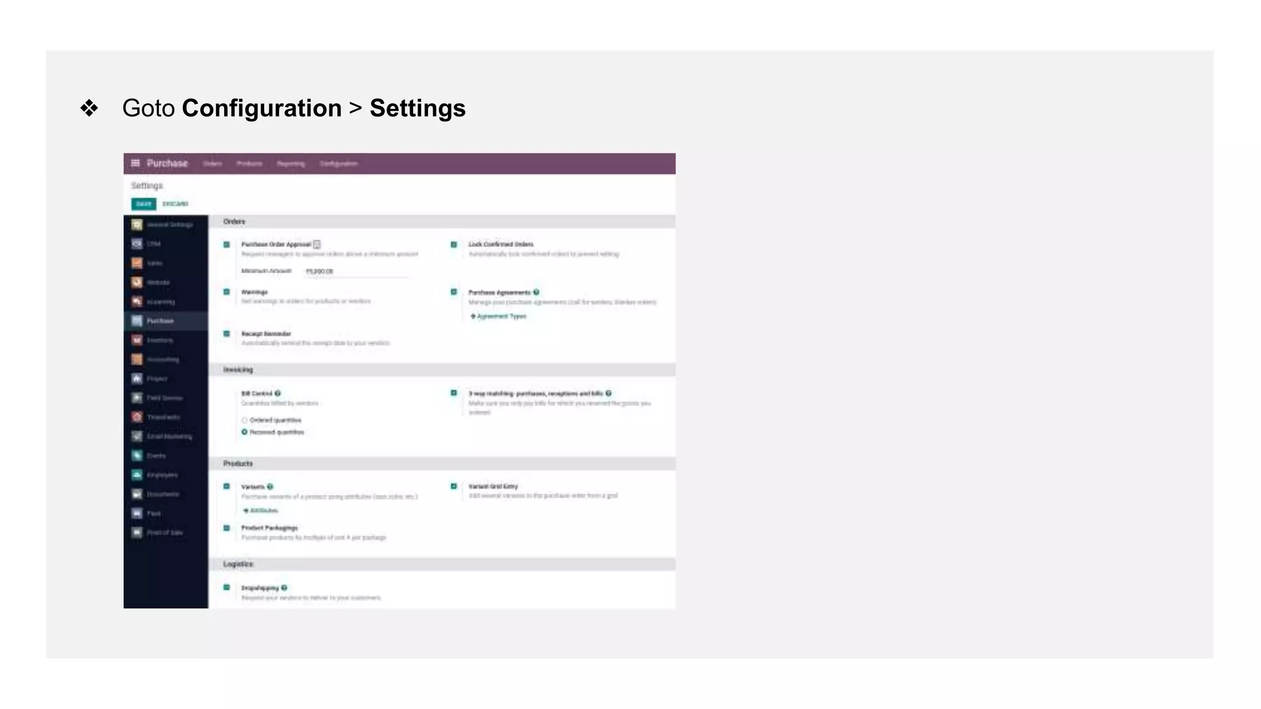Click the Save button

coord(143,204)
